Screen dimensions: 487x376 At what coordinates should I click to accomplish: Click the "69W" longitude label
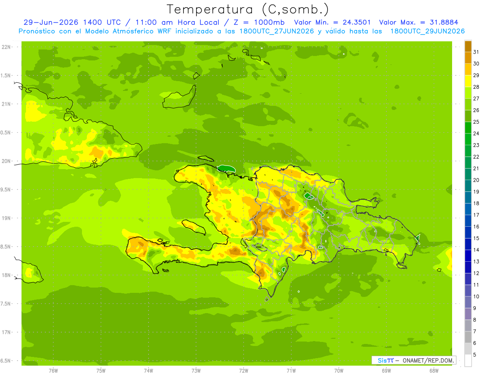pyautogui.click(x=386, y=370)
